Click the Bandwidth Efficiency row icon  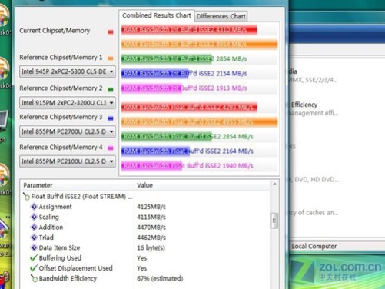(34, 278)
